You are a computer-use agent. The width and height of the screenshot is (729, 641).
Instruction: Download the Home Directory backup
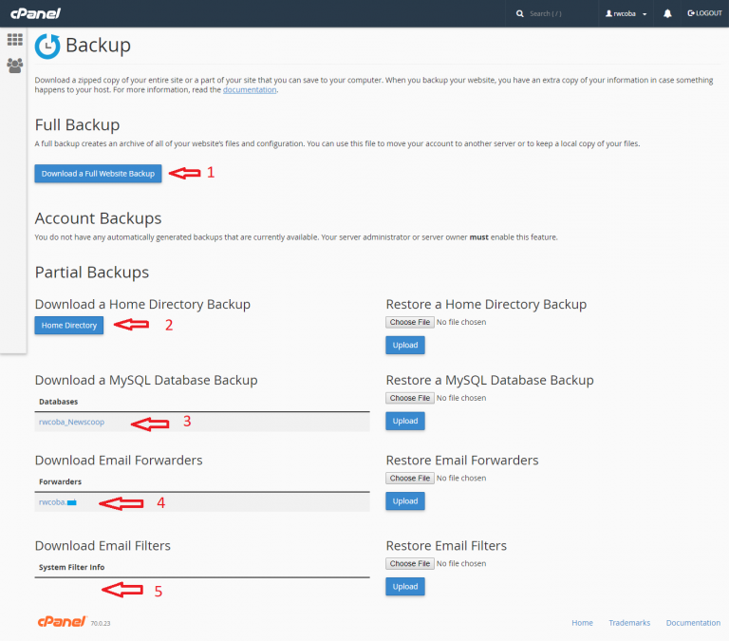(68, 325)
